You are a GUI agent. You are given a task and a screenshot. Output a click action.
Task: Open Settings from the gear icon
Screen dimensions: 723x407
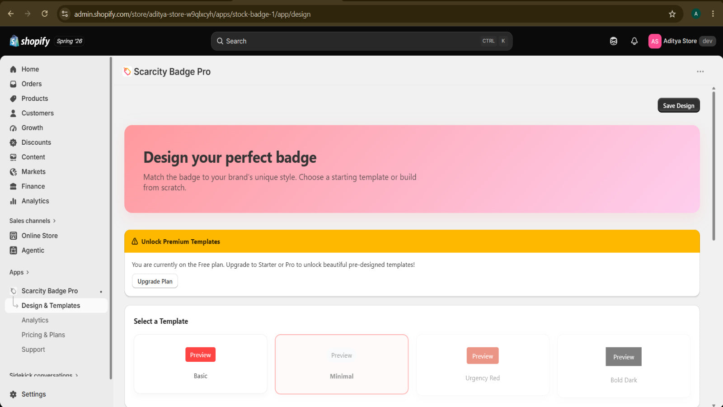(x=13, y=394)
